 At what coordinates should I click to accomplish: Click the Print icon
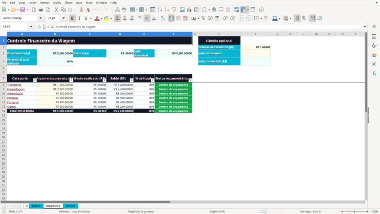41,10
